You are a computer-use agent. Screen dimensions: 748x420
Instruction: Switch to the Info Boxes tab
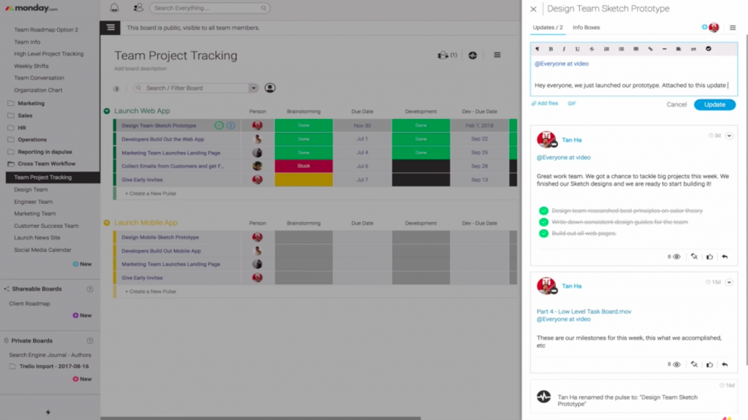pos(586,28)
